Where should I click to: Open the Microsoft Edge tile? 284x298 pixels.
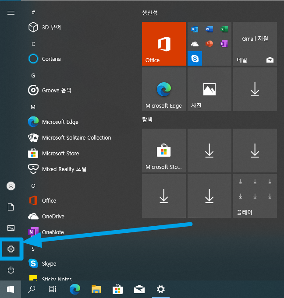point(164,89)
